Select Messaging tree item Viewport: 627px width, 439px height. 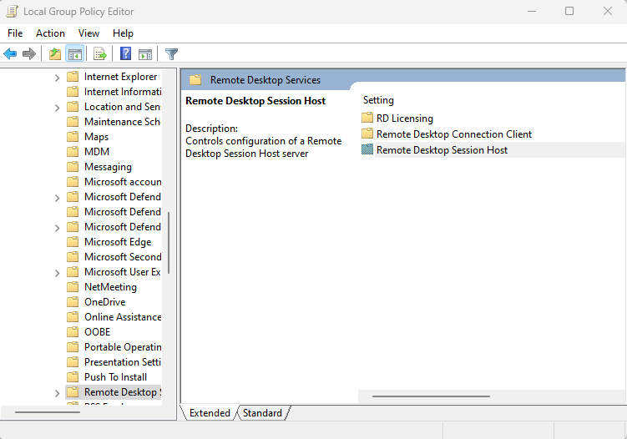(x=108, y=167)
